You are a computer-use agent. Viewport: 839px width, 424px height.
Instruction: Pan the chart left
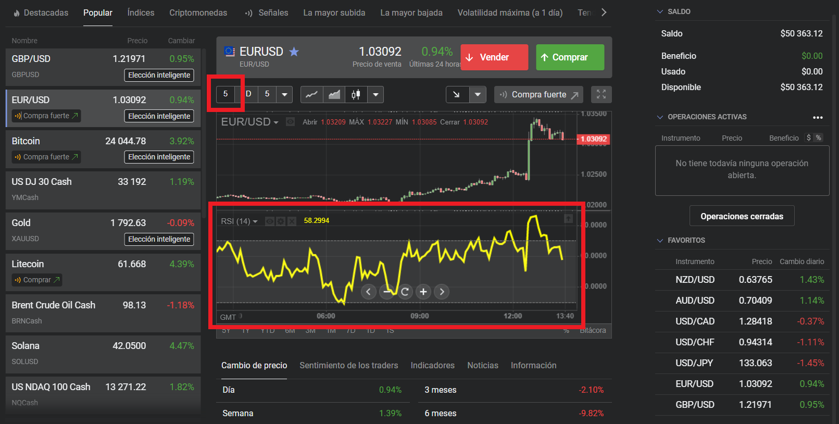coord(368,292)
